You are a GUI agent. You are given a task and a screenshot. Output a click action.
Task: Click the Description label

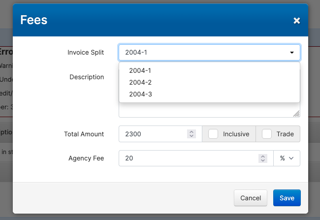coord(87,77)
